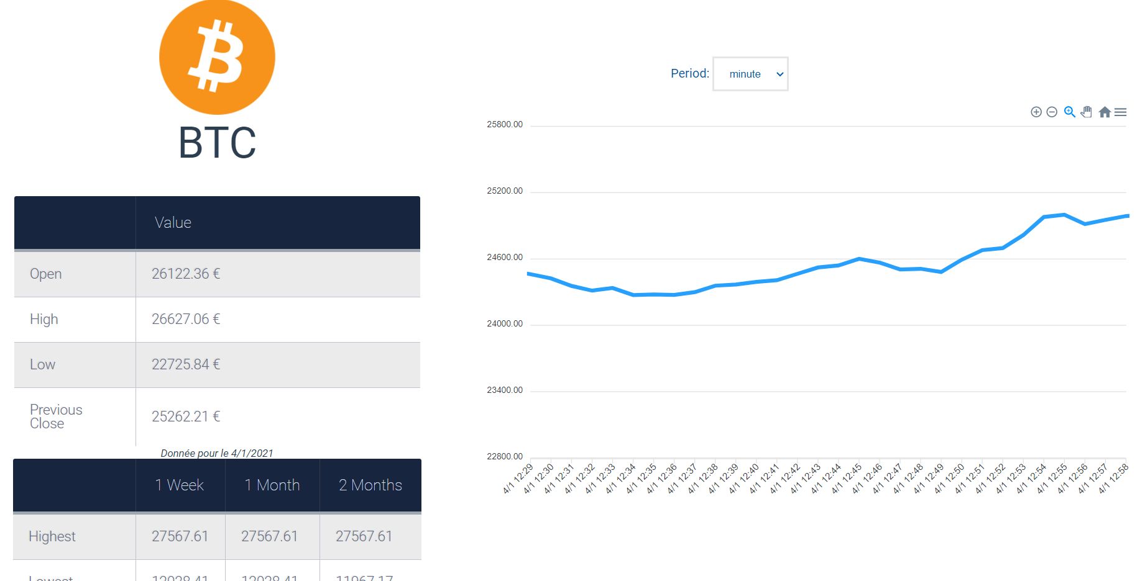Image resolution: width=1140 pixels, height=581 pixels.
Task: Open the Period dropdown
Action: [750, 74]
